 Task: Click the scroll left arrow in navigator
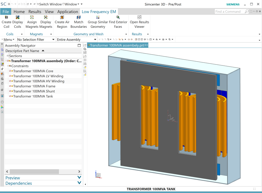(7, 171)
